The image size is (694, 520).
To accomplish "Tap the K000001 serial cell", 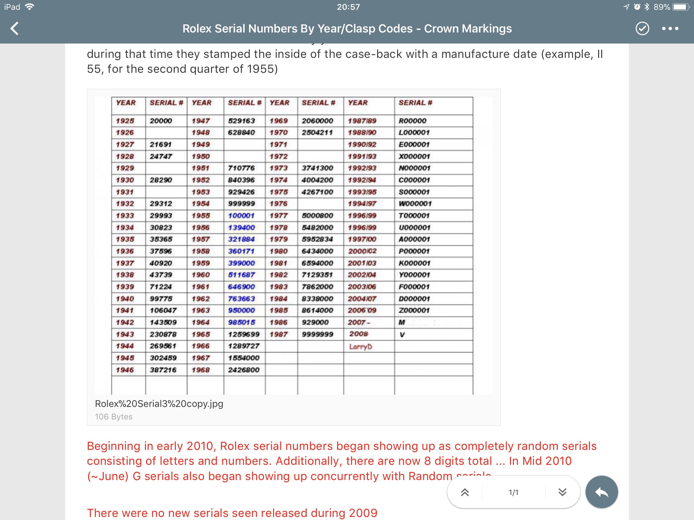I will [x=414, y=263].
